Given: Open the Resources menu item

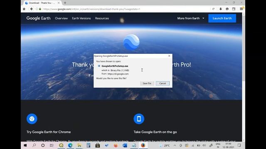Looking at the screenshot, I should coord(102,18).
